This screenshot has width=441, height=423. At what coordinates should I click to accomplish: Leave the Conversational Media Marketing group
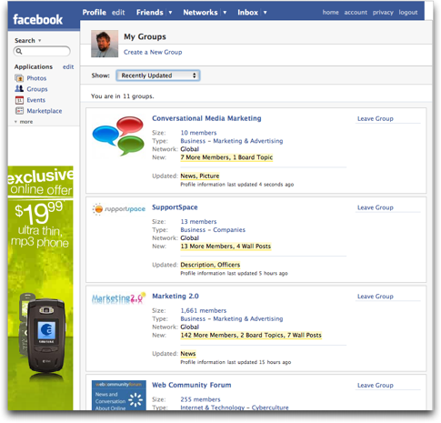(376, 118)
